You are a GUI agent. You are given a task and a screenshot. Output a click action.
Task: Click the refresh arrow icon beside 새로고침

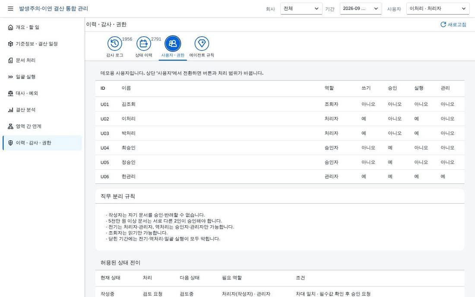point(443,25)
